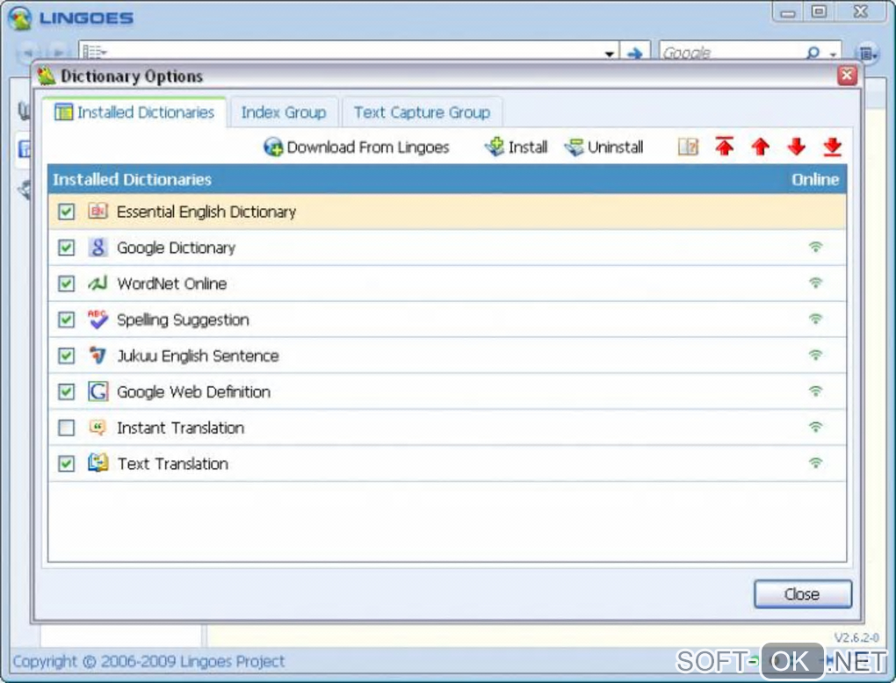Open main menu dropdown button
The width and height of the screenshot is (896, 683).
click(868, 54)
